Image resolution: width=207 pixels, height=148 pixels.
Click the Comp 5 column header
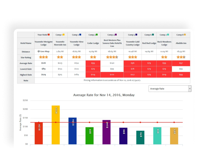(133, 35)
